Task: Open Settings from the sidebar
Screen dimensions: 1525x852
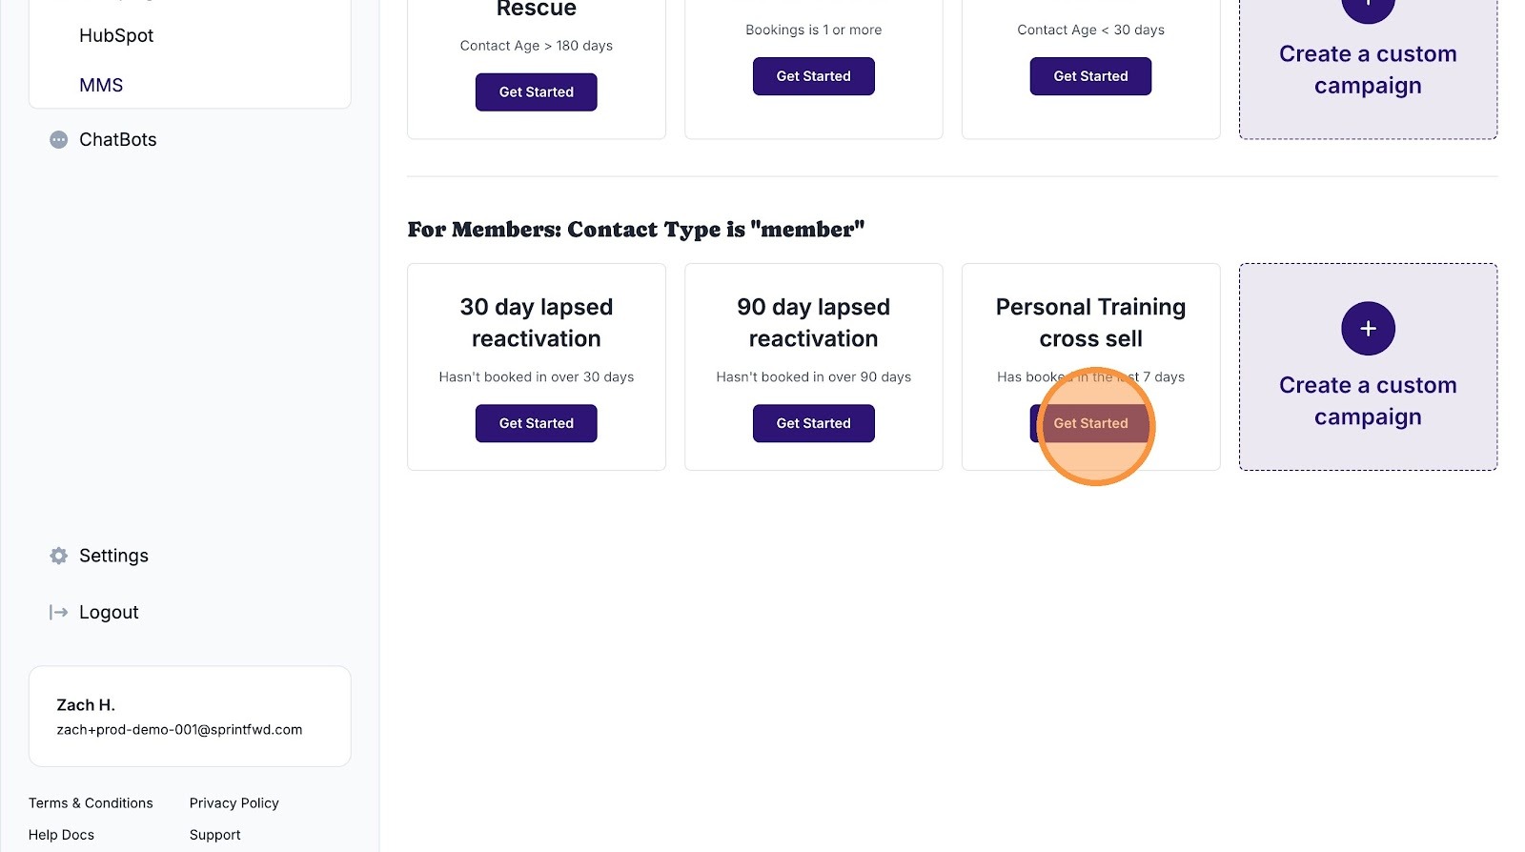Action: pyautogui.click(x=113, y=556)
